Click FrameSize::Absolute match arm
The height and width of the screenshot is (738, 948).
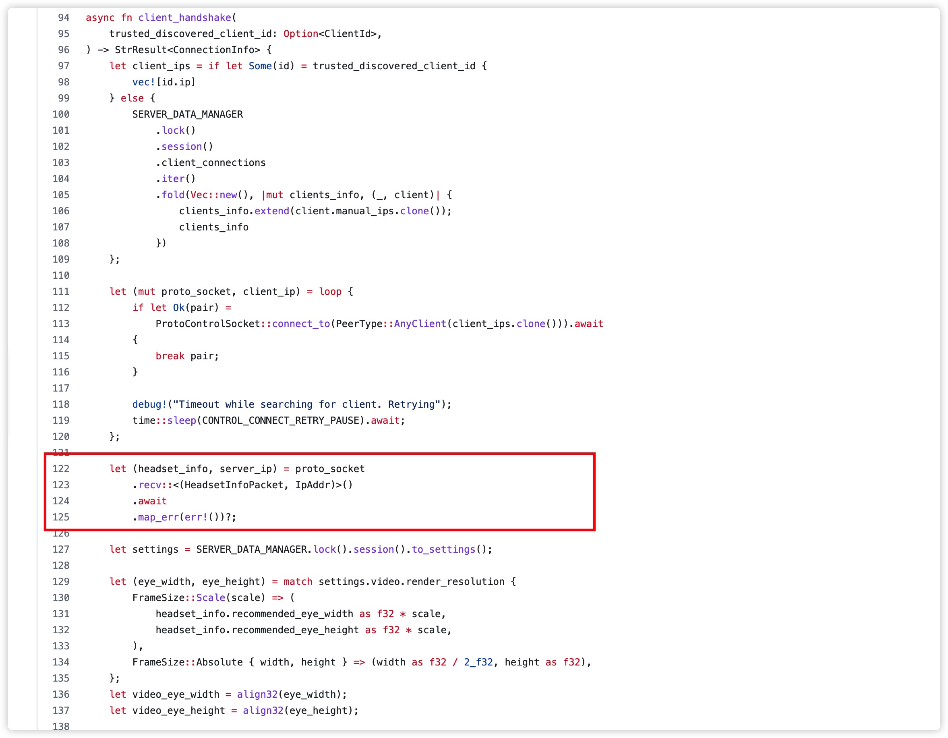pos(187,662)
